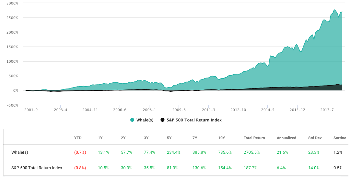Click Whale(s) total return value 2705.5%
This screenshot has height=177, width=351.
252,152
